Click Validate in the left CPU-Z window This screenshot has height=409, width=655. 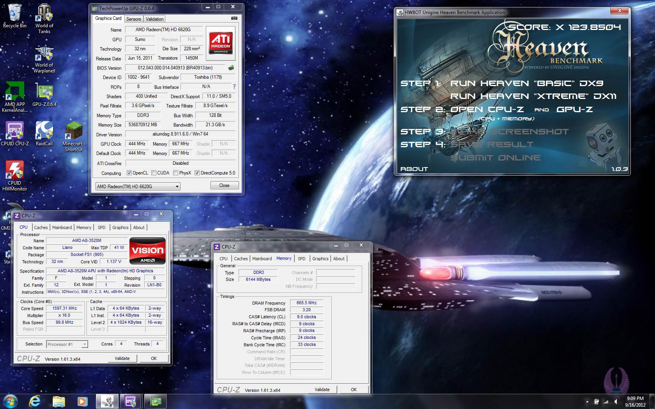tap(122, 358)
